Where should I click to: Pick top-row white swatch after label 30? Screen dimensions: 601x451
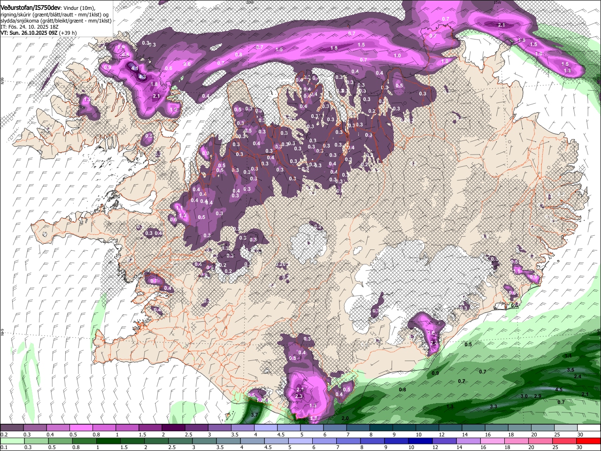589,428
